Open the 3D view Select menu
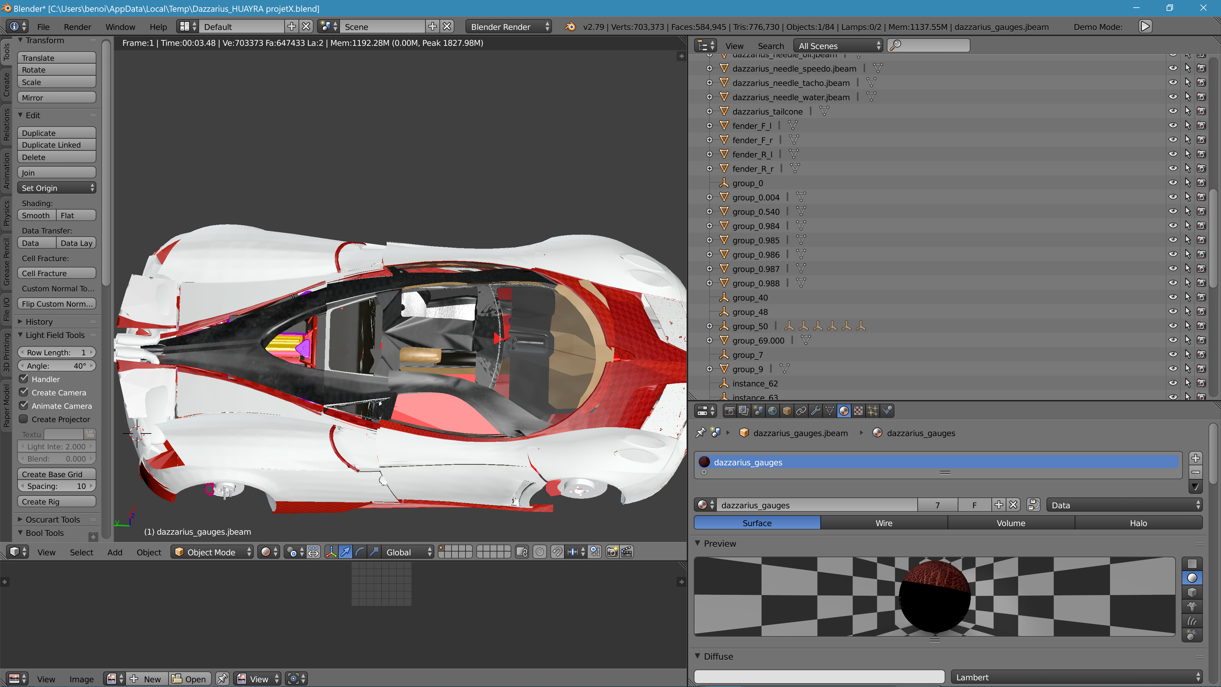This screenshot has height=687, width=1221. pos(81,552)
